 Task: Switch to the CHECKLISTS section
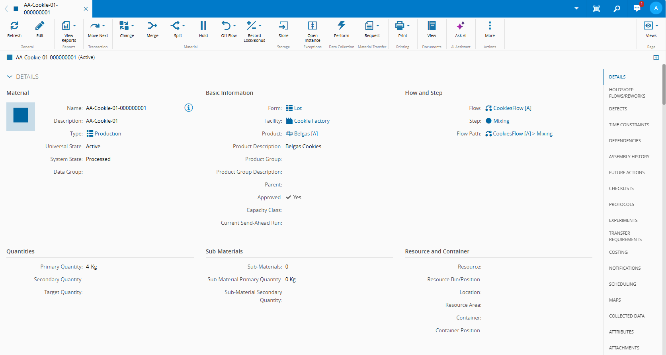(x=621, y=188)
